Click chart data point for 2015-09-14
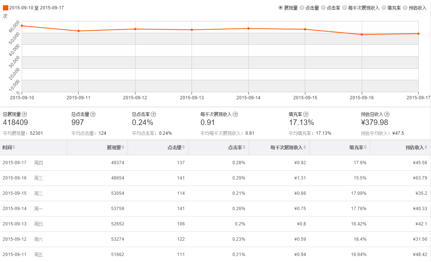 pos(248,28)
